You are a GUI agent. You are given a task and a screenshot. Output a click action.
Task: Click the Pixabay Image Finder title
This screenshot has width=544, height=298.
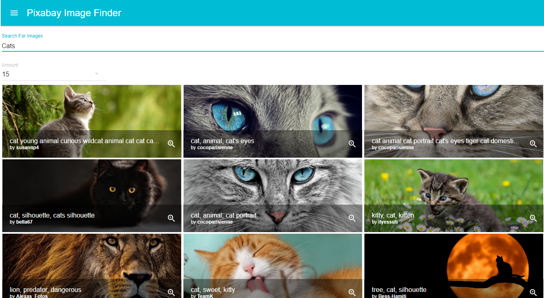pos(74,13)
